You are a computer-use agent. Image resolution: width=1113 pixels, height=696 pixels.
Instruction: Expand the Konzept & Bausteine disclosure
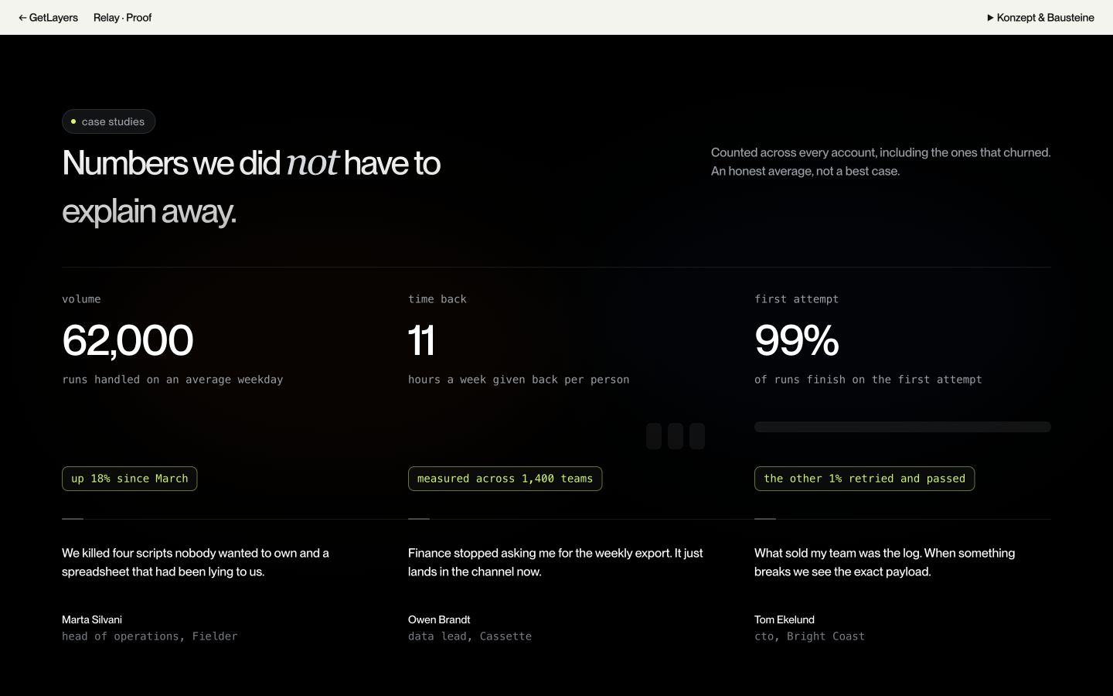pos(1040,17)
